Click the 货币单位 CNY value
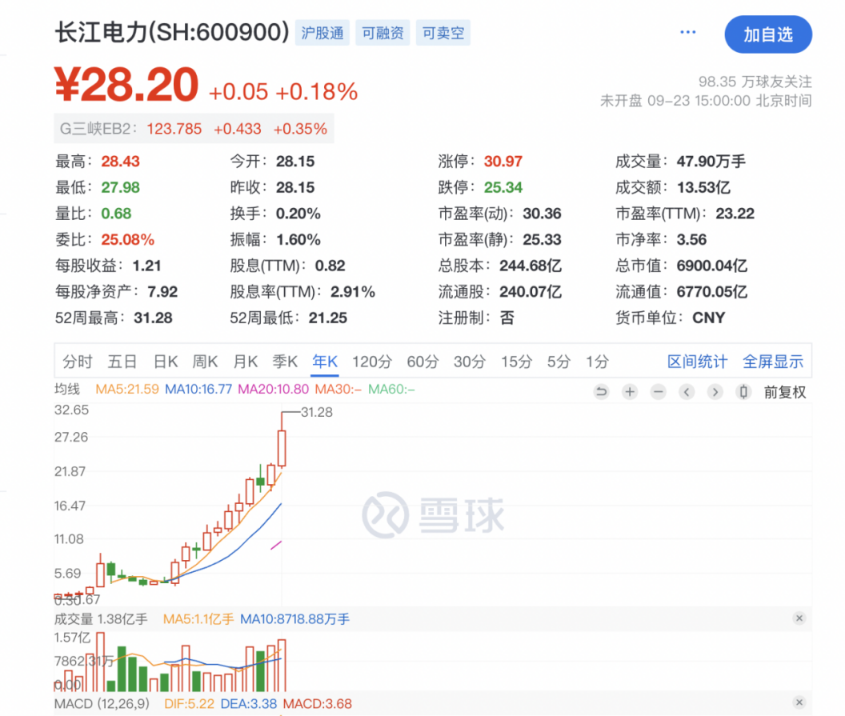Image resolution: width=845 pixels, height=716 pixels. 708,318
